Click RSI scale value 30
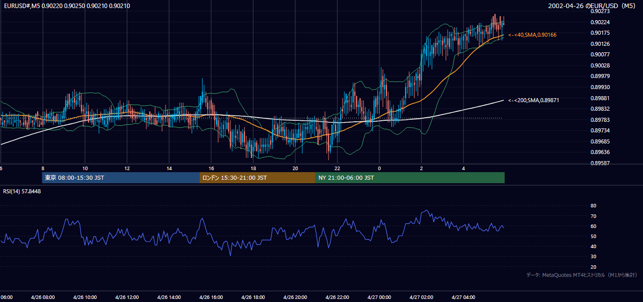Image resolution: width=643 pixels, height=302 pixels. point(593,256)
